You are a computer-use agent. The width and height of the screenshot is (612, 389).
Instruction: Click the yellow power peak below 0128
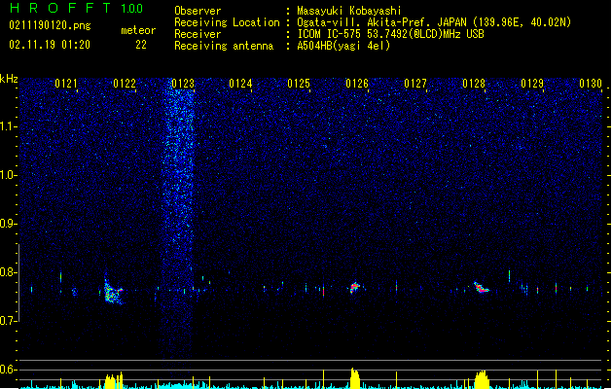482,379
